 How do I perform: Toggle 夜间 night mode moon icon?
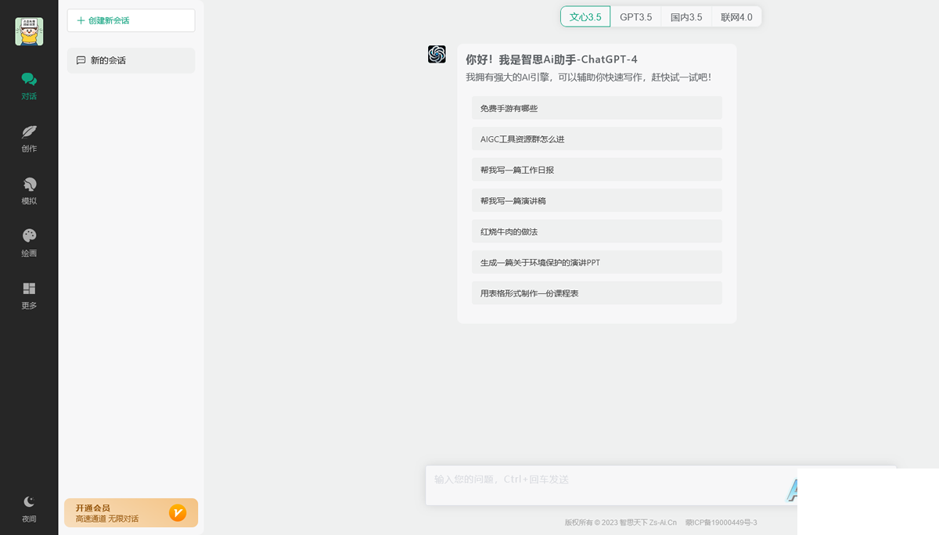click(29, 501)
